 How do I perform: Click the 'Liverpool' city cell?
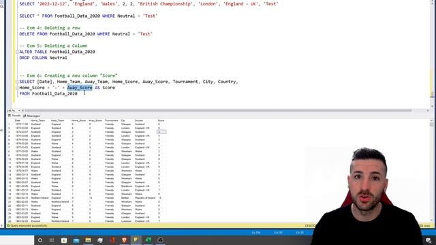[127, 221]
